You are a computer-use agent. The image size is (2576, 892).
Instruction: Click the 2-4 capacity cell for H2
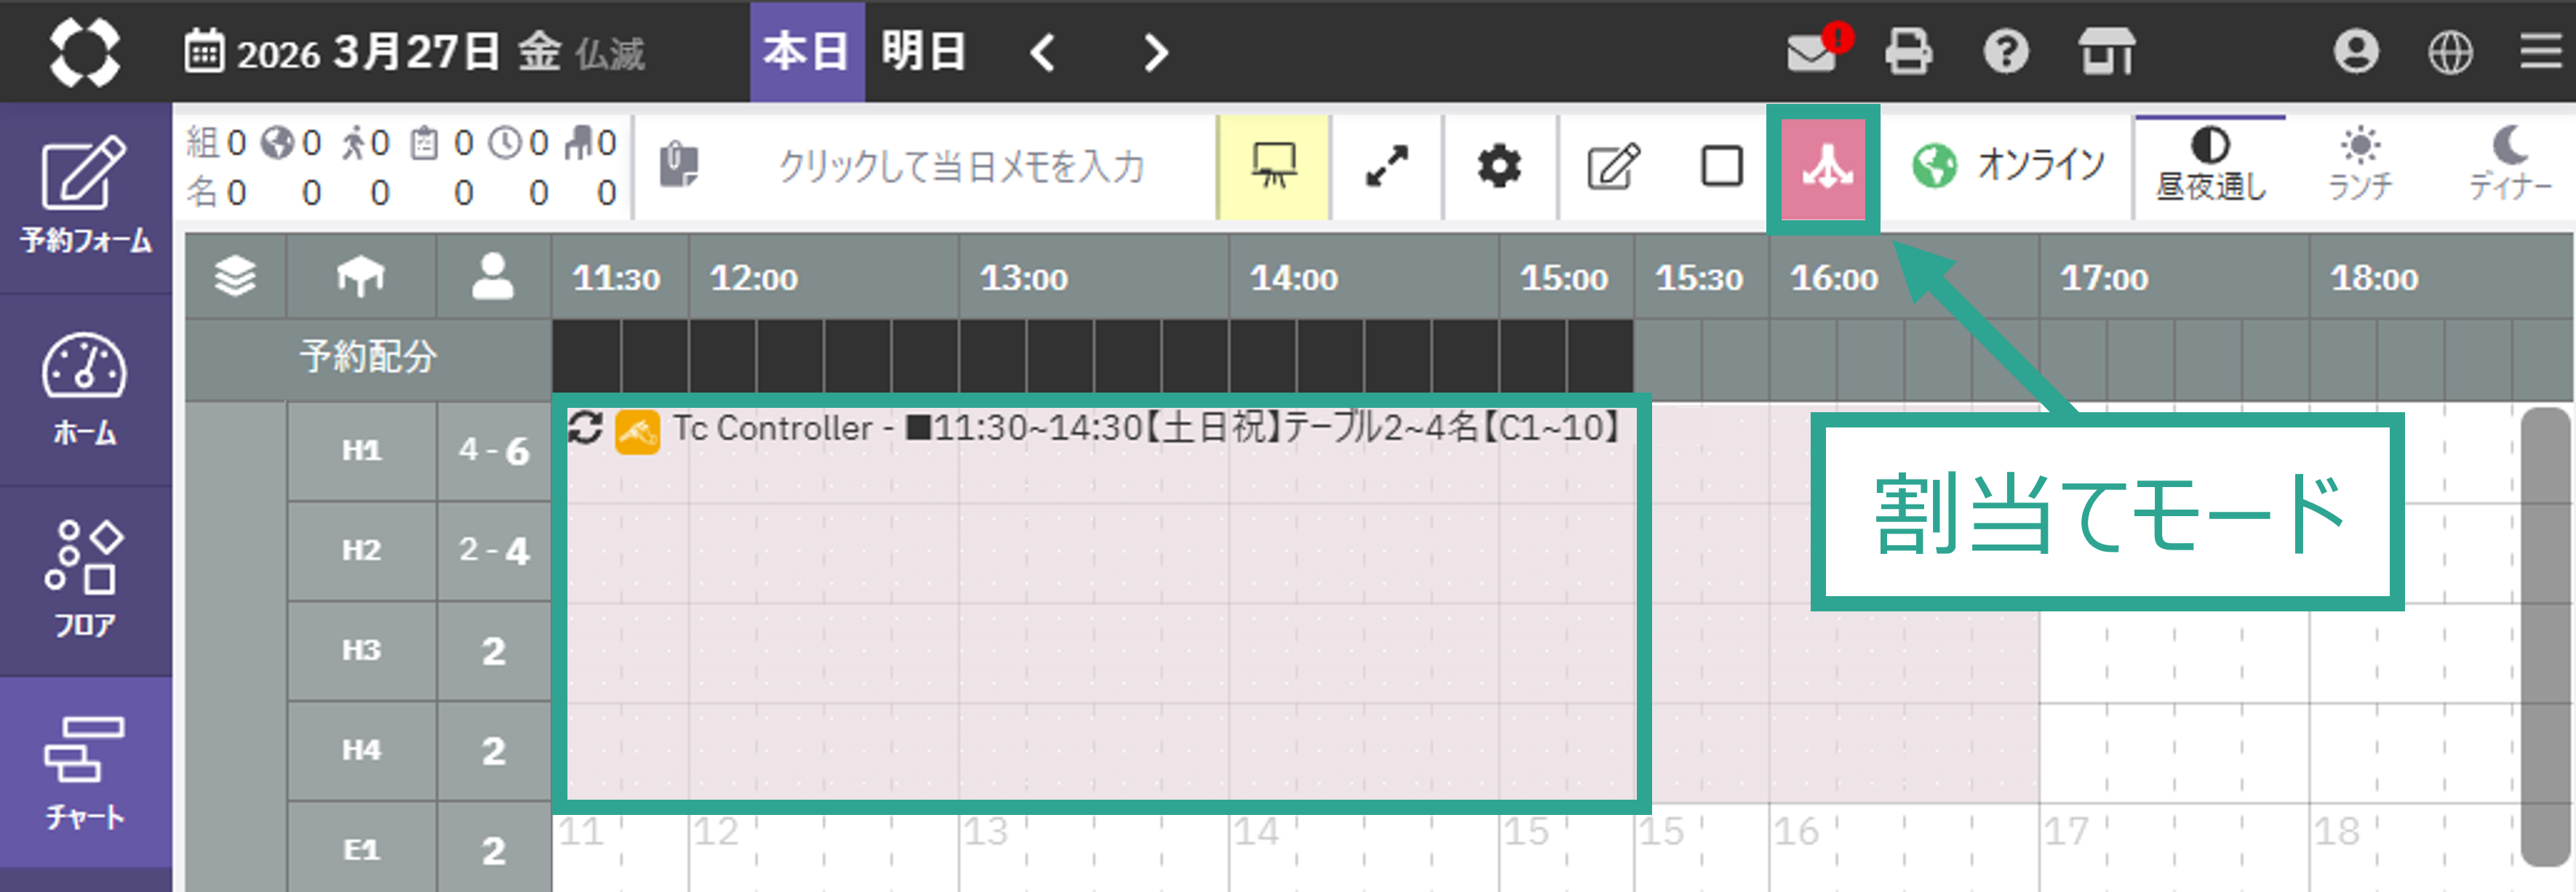pos(494,551)
